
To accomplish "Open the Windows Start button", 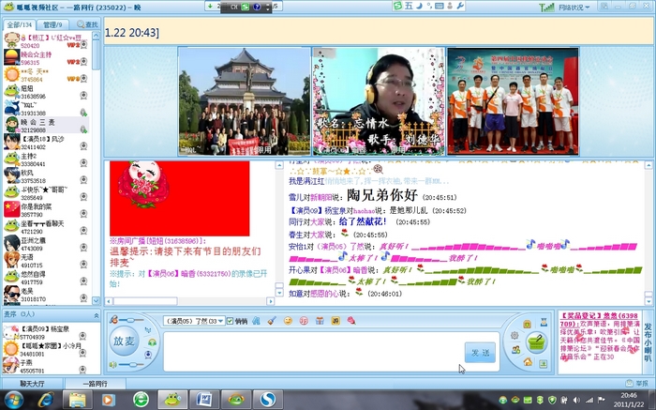I will click(x=14, y=400).
